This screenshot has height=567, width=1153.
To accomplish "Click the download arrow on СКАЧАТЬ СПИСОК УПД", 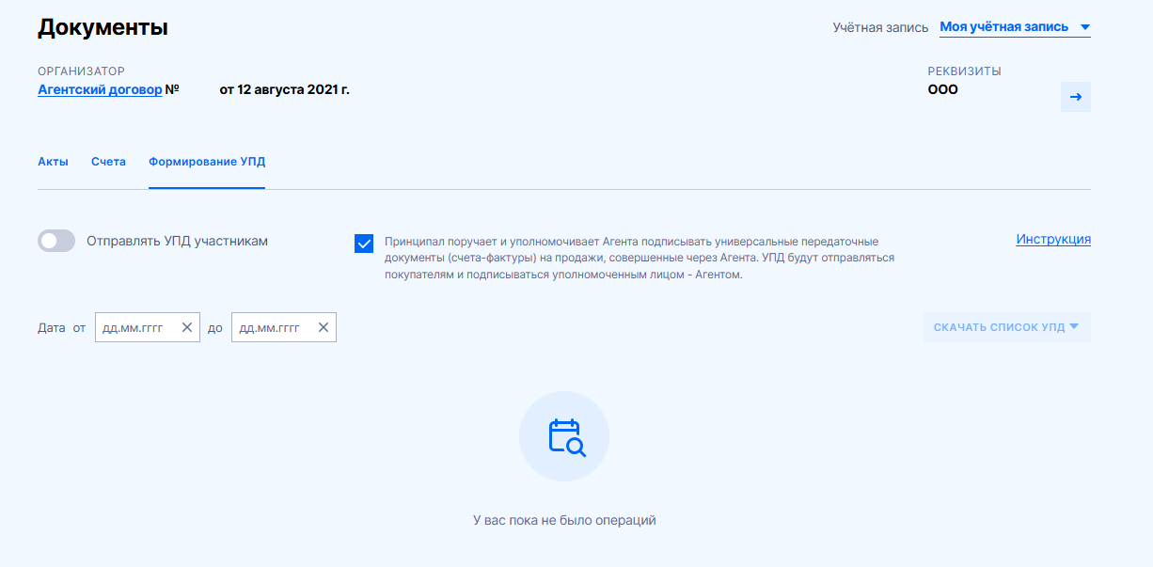I will tap(1075, 326).
